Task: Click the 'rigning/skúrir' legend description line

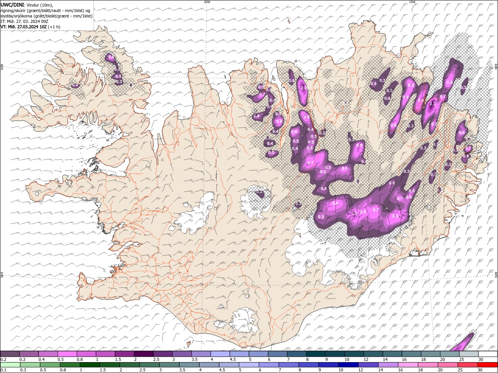Action: coord(46,10)
